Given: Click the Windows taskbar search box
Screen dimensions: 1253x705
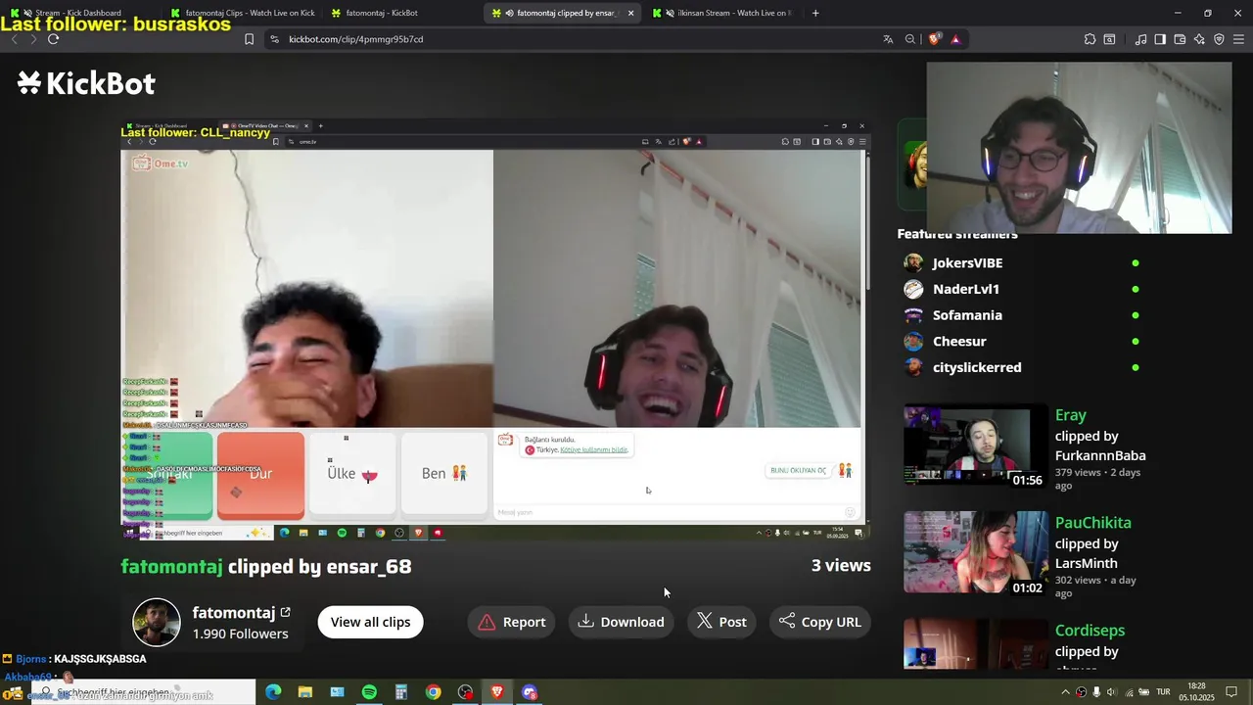Looking at the screenshot, I should tap(142, 692).
